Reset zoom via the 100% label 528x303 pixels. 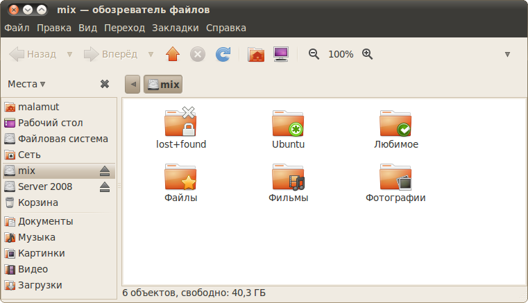click(341, 54)
